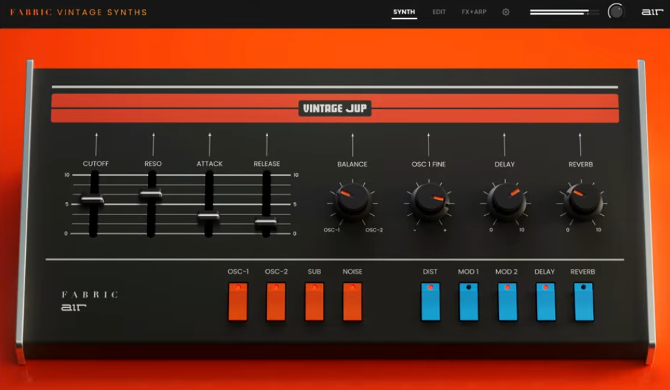Toggle the OSC-1 orange switch

coord(238,302)
